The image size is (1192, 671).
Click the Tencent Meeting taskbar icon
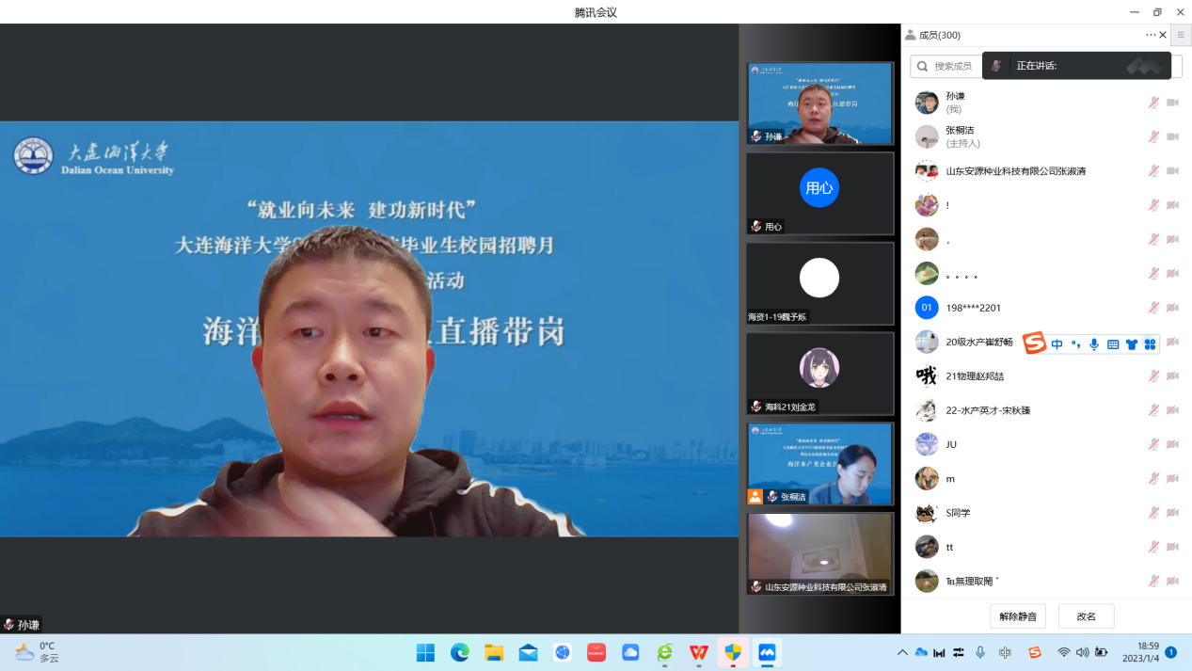click(767, 652)
